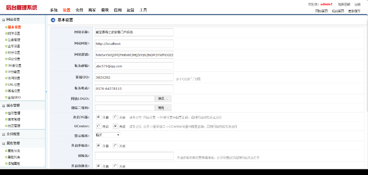Select 开启 radio for 开启3G版
Image resolution: width=368 pixels, height=175 pixels.
pos(99,117)
